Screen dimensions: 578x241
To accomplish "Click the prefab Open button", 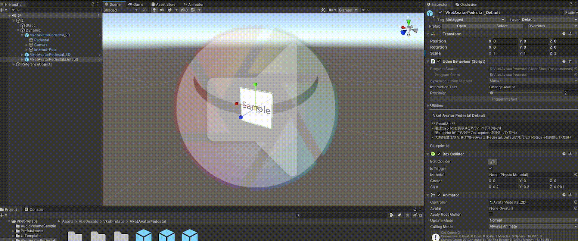I will 461,26.
